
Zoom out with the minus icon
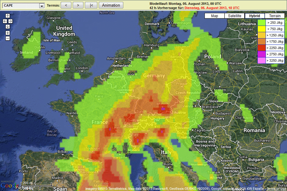pos(8,38)
